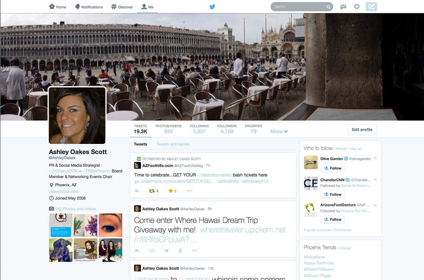Open the dog photo thumbnail
The height and width of the screenshot is (280, 424).
[x=61, y=250]
